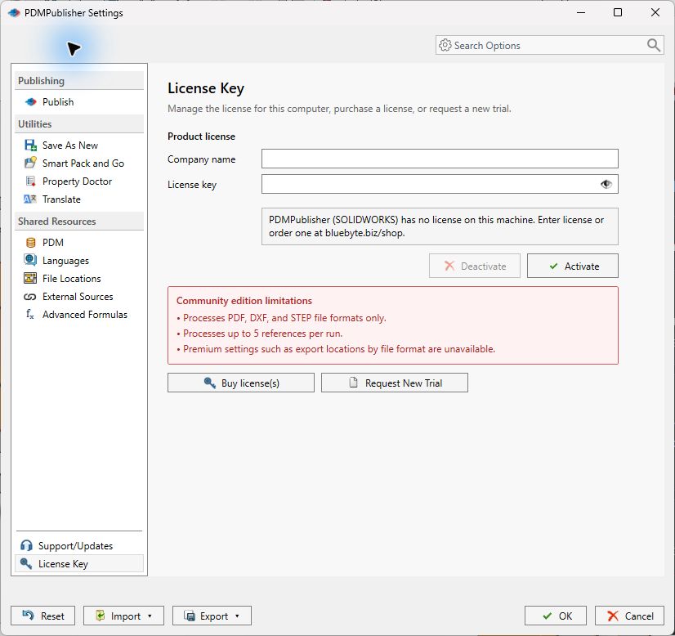This screenshot has width=675, height=636.
Task: Open Support/Updates page
Action: click(79, 545)
